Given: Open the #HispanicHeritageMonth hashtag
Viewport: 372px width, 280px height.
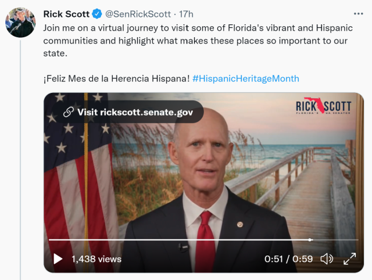Looking at the screenshot, I should point(245,78).
